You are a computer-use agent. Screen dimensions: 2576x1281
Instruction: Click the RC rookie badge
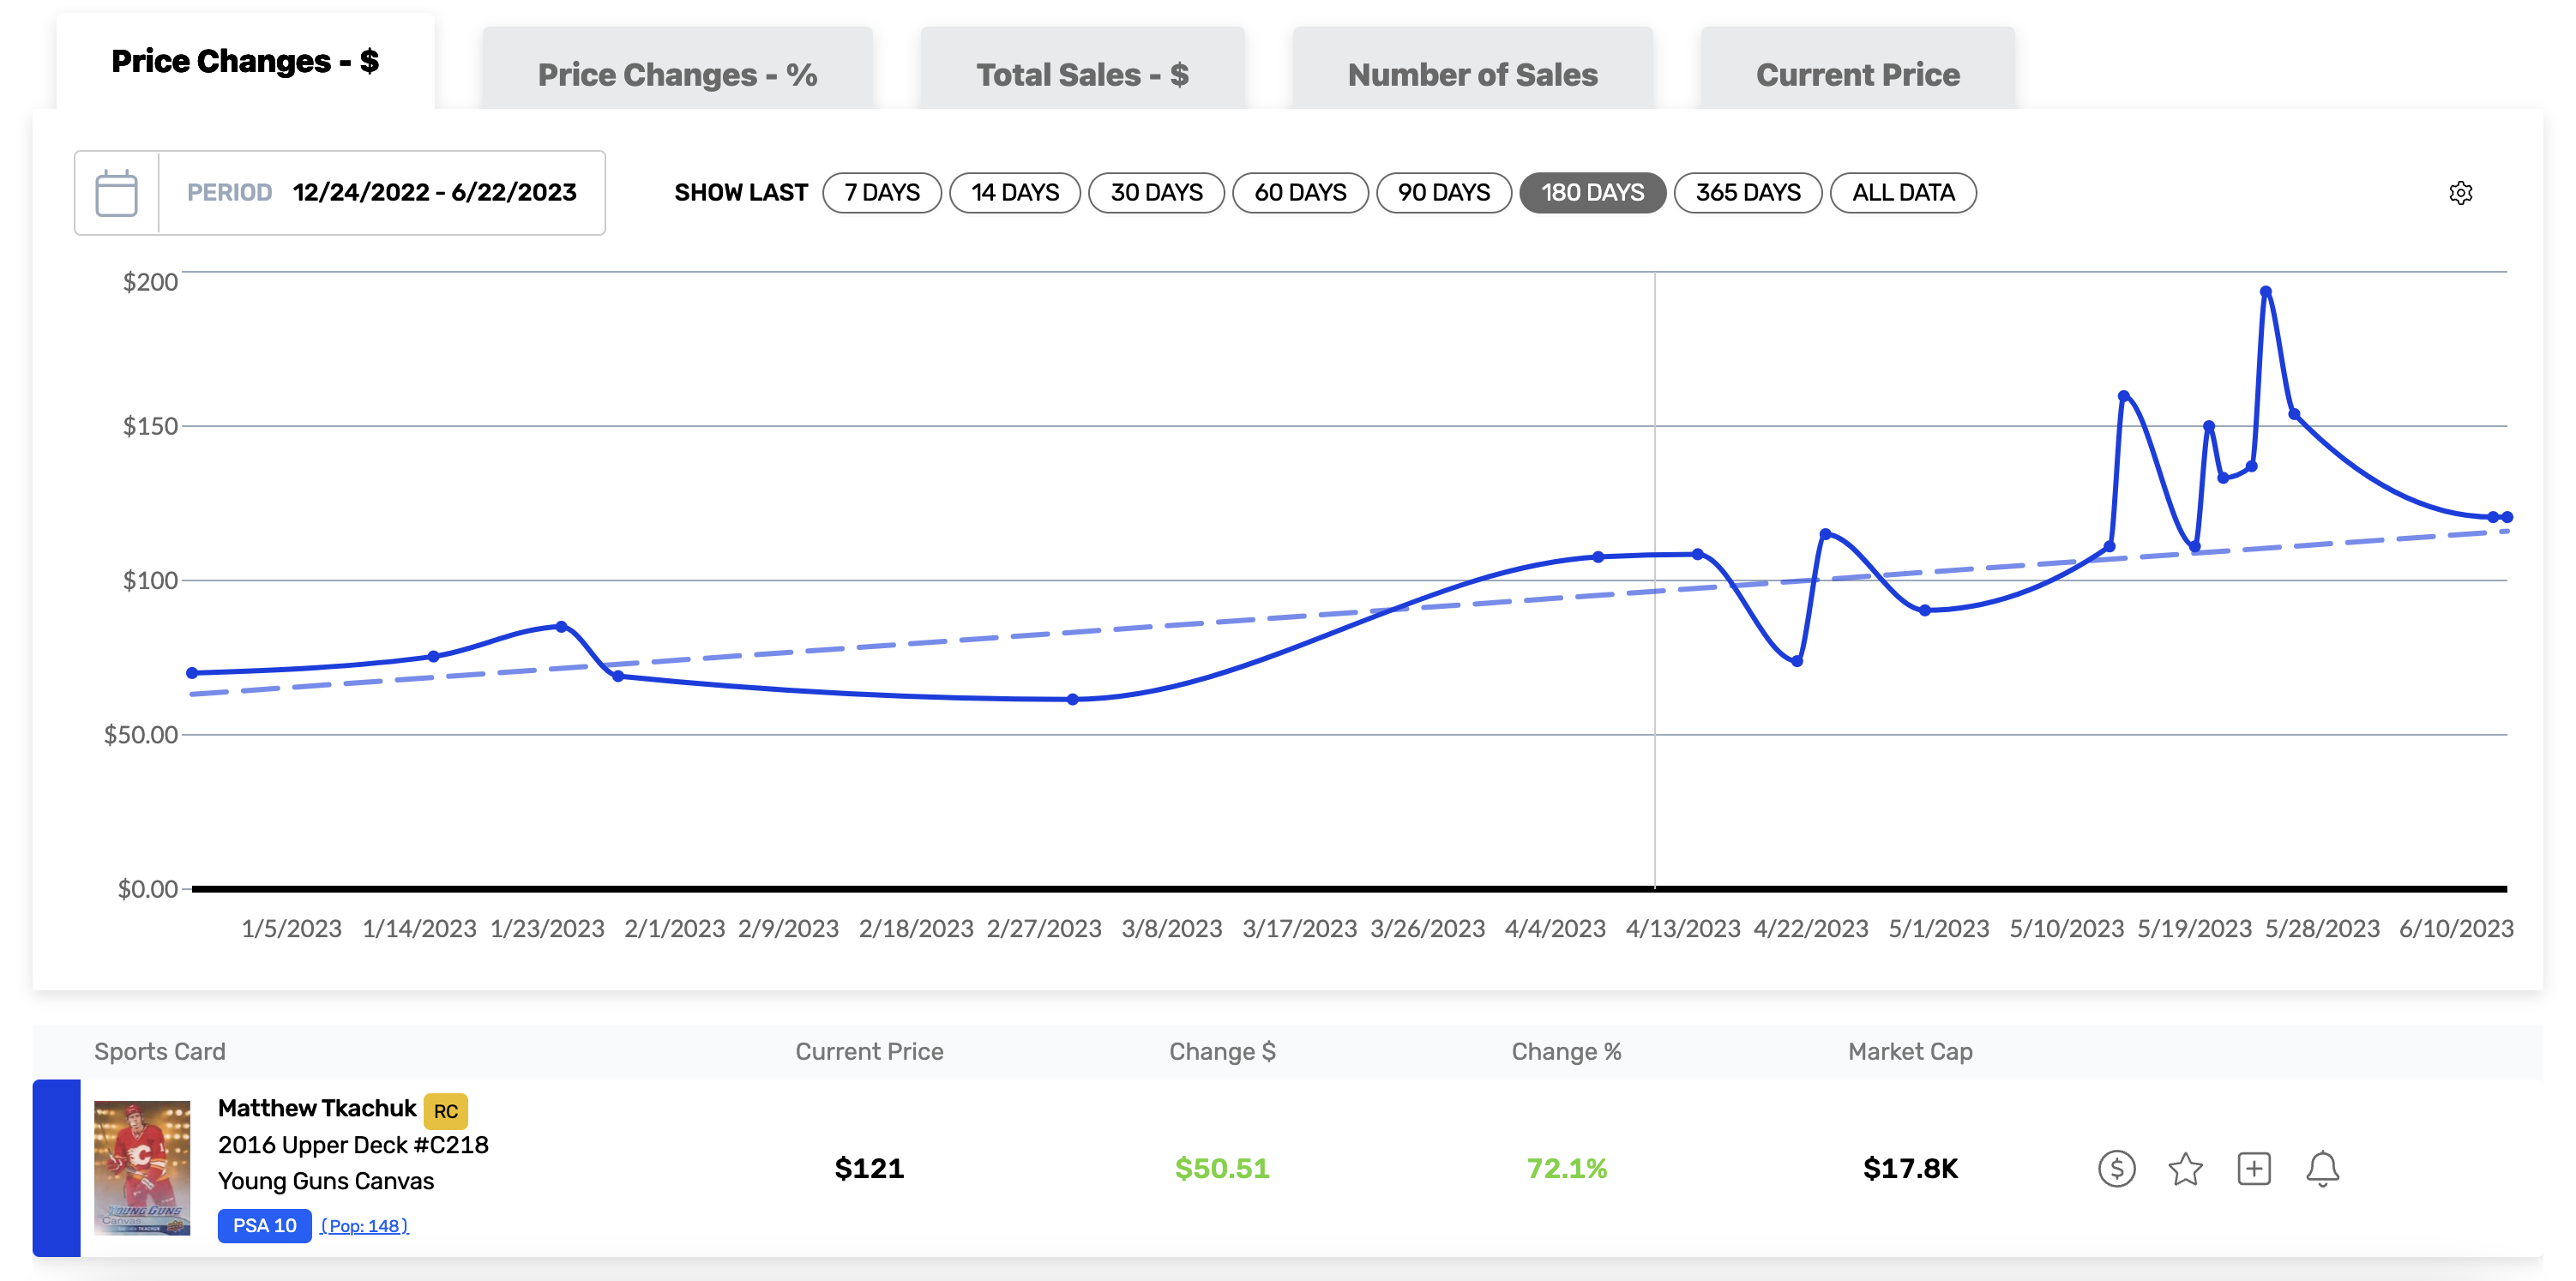[446, 1111]
